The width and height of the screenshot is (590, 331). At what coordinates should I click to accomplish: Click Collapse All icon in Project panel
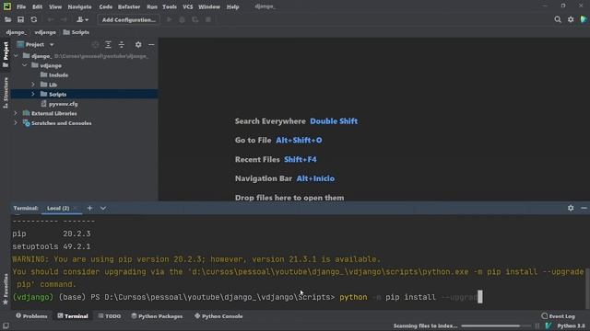click(x=122, y=45)
